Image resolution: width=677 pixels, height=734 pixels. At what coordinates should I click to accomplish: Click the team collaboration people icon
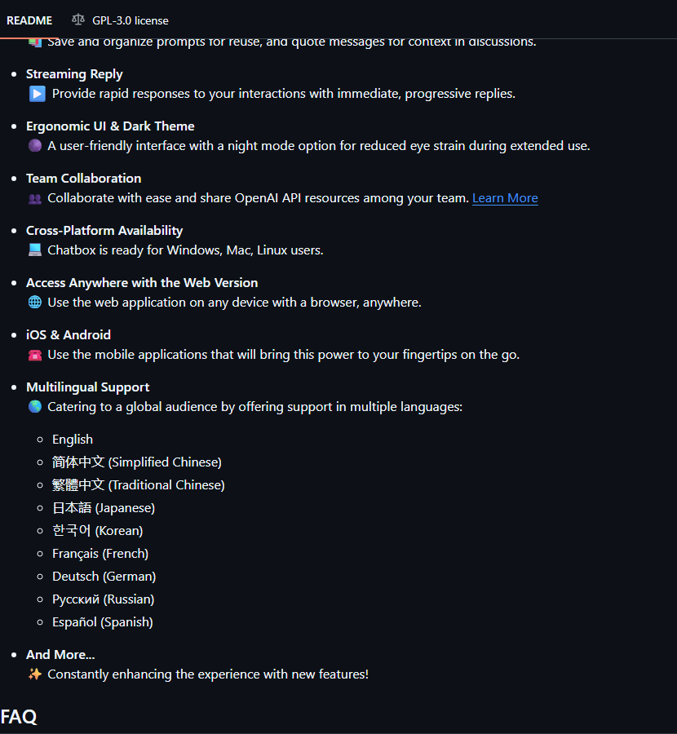(x=36, y=197)
